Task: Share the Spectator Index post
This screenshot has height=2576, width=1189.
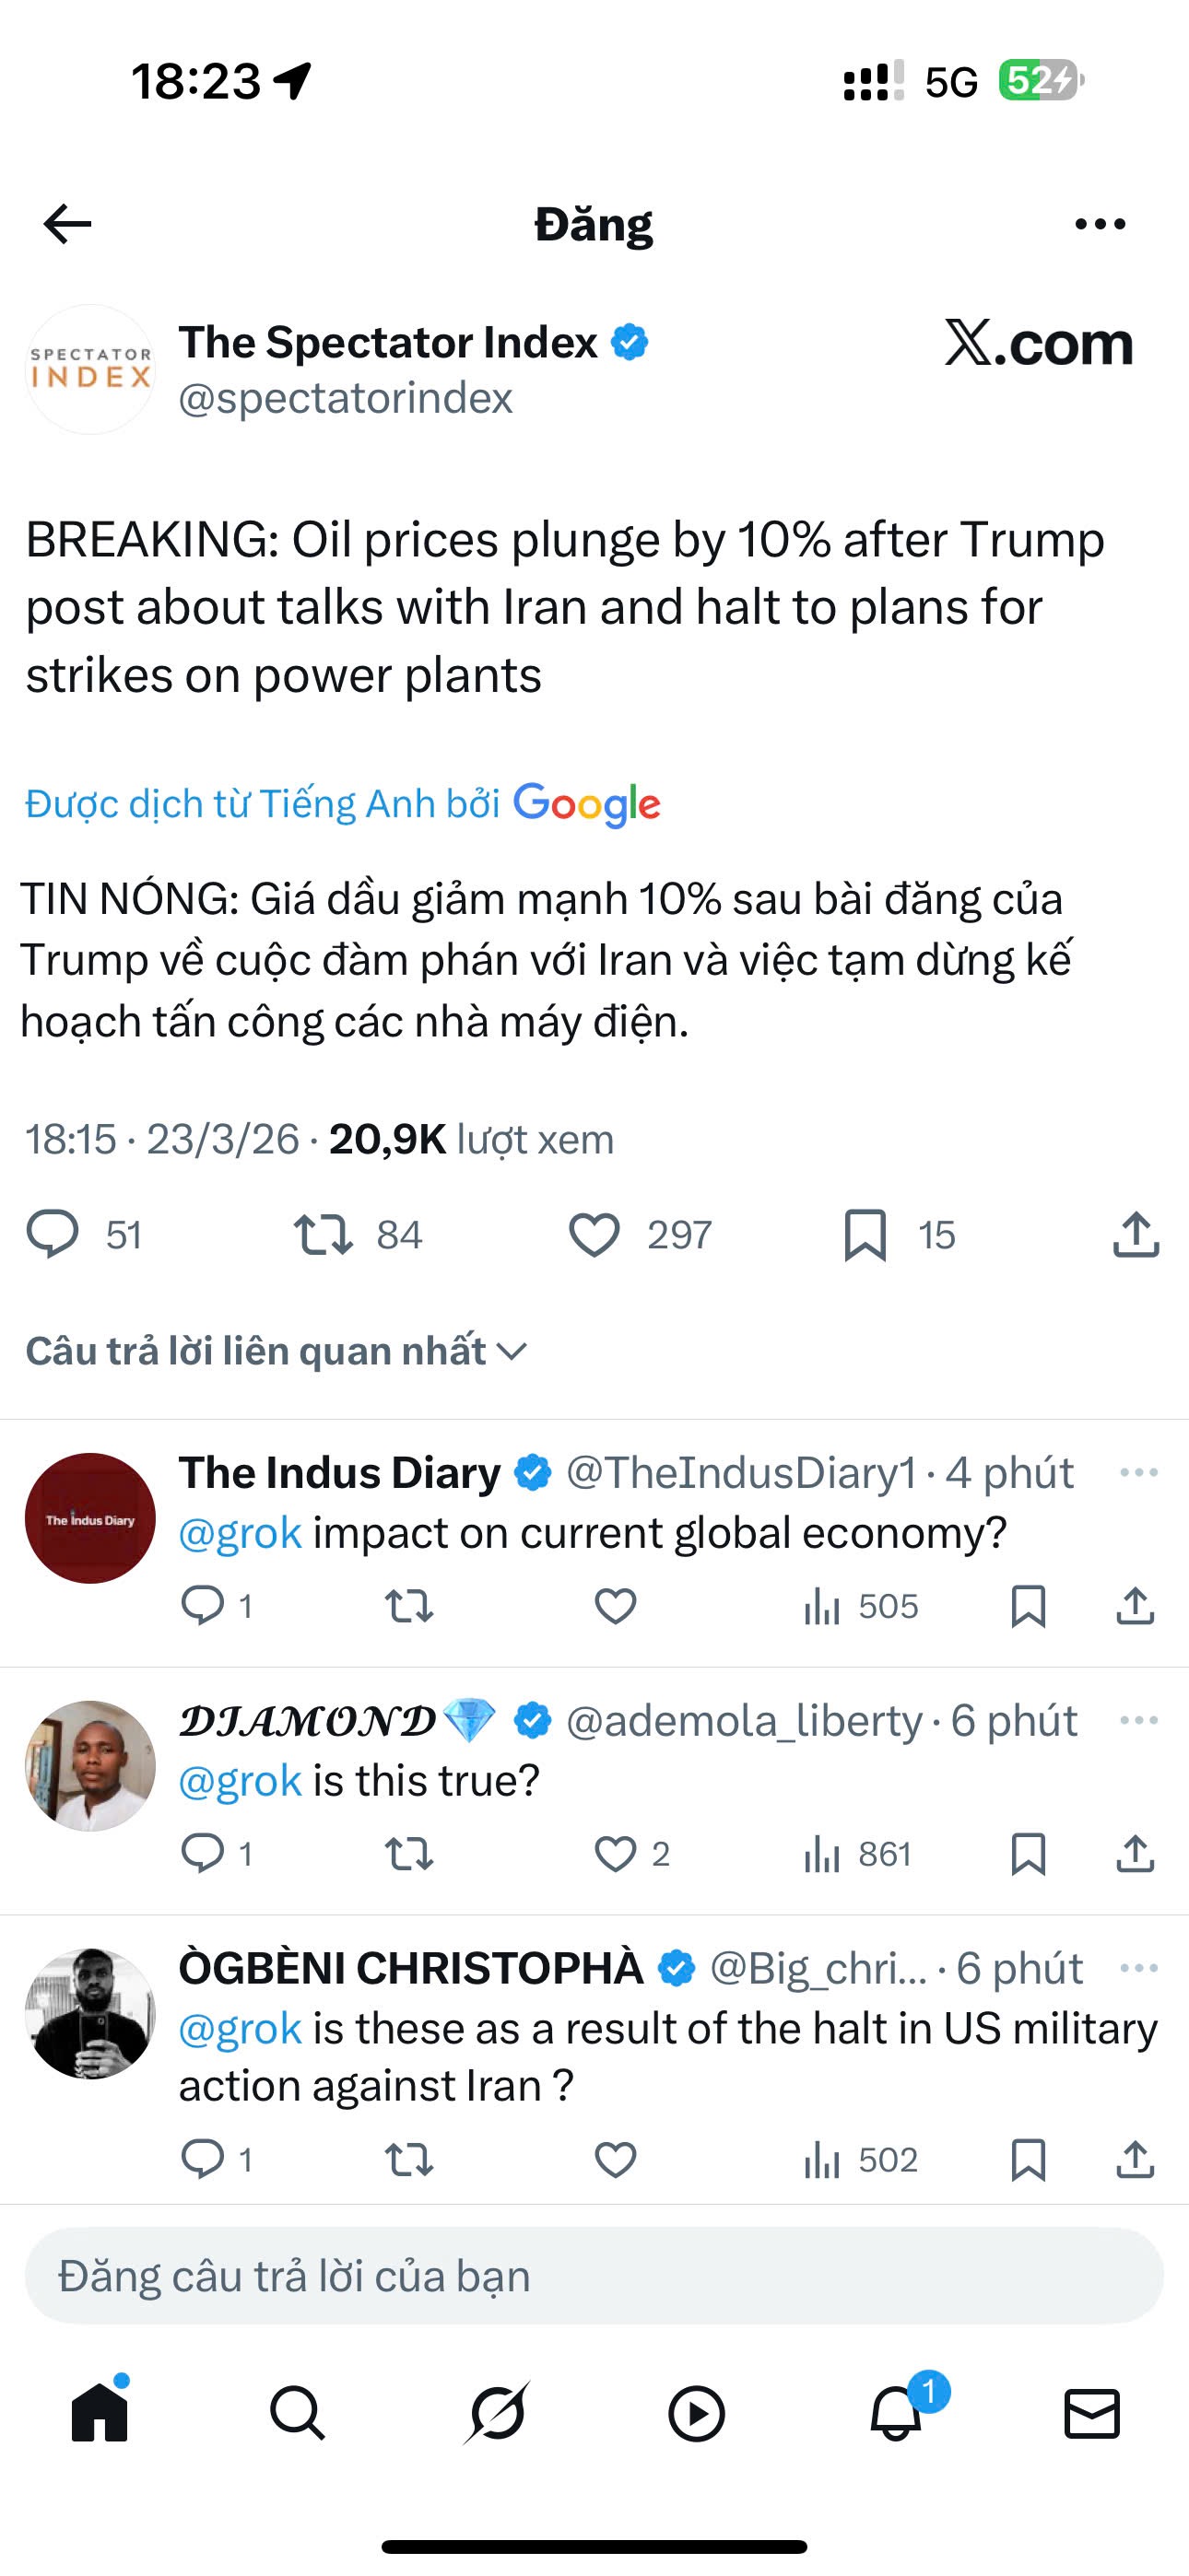Action: pos(1135,1234)
